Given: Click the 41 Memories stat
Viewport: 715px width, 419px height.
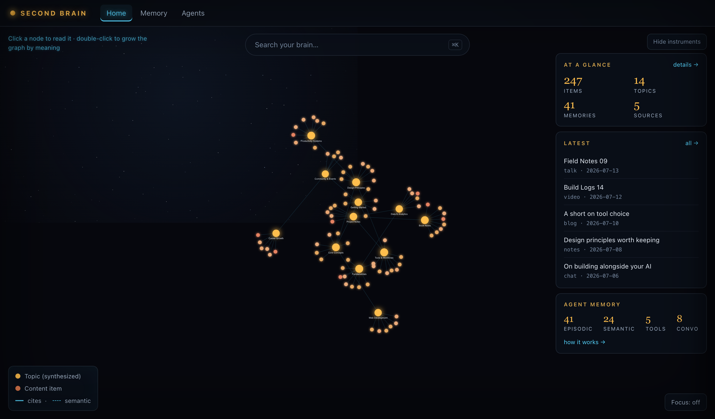Looking at the screenshot, I should (580, 110).
